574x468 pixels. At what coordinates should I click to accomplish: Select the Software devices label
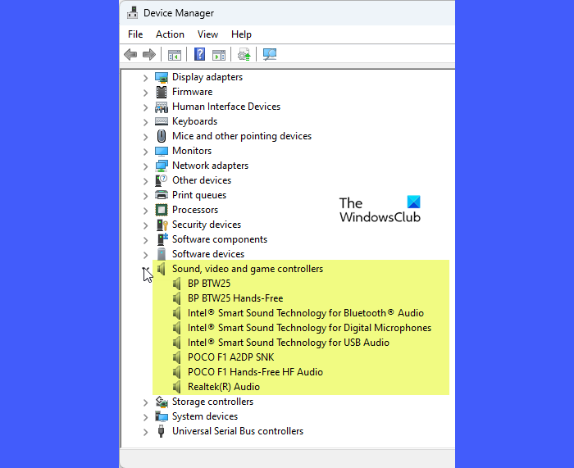click(x=208, y=254)
